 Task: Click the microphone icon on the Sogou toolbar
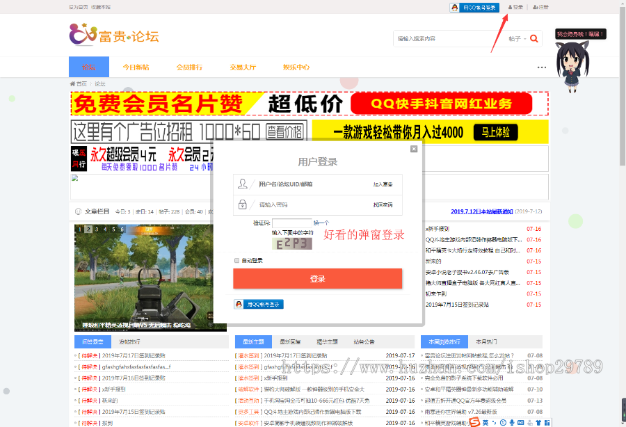coord(511,422)
